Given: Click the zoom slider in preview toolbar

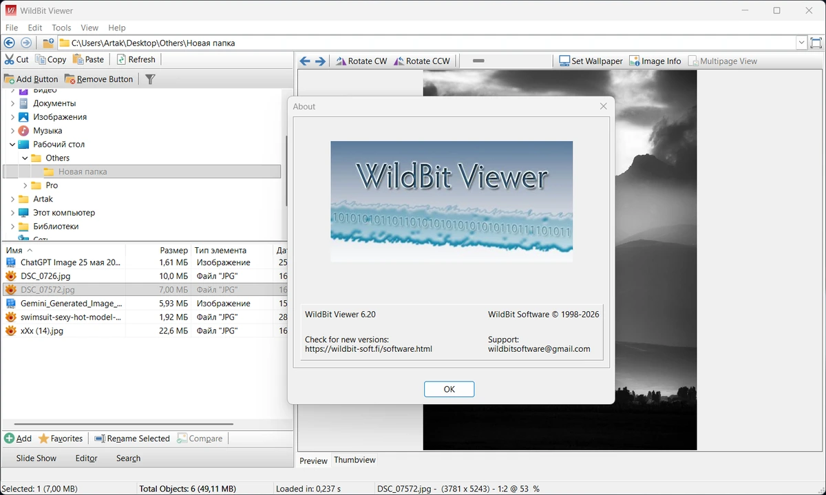Looking at the screenshot, I should [x=478, y=61].
